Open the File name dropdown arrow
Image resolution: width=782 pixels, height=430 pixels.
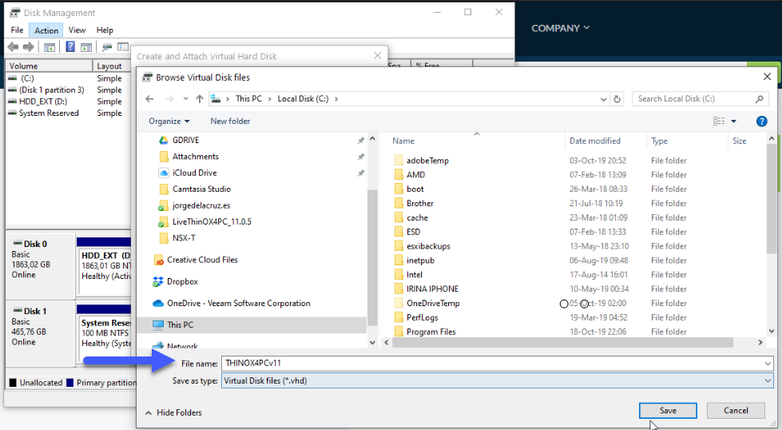(768, 364)
